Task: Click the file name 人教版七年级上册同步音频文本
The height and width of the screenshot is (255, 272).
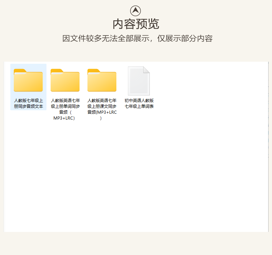Action: pyautogui.click(x=29, y=103)
